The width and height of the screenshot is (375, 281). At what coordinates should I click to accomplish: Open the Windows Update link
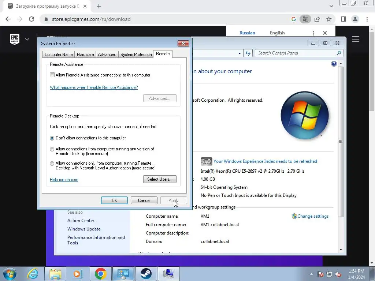pos(84,229)
